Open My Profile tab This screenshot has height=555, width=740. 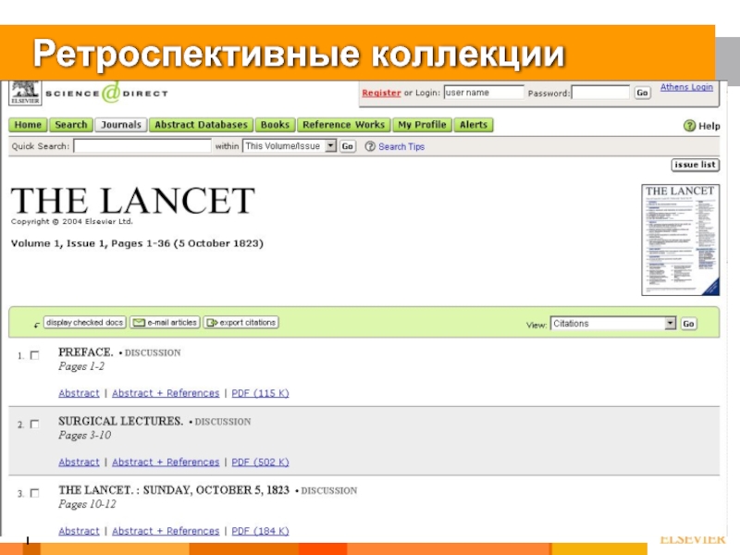click(x=422, y=125)
